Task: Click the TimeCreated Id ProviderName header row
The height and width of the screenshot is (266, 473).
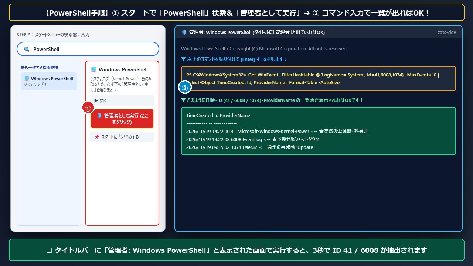Action: pos(218,116)
